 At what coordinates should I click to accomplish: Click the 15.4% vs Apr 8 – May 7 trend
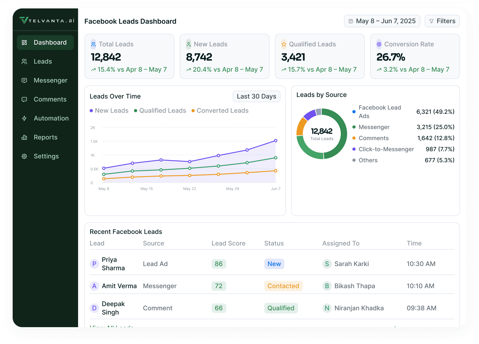pos(129,70)
